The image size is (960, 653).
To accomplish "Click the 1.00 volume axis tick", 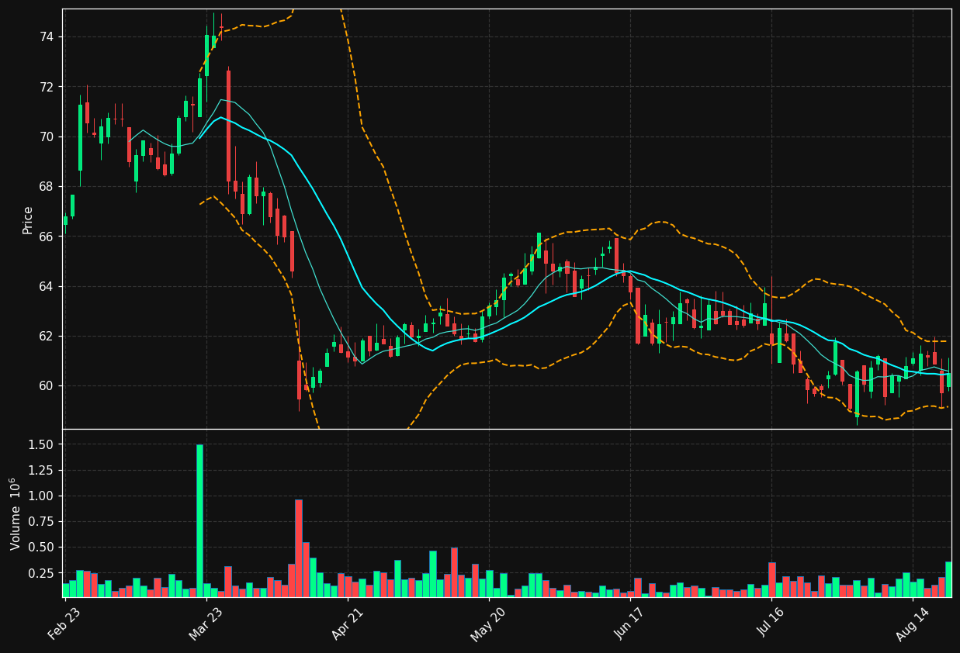I will pos(41,496).
